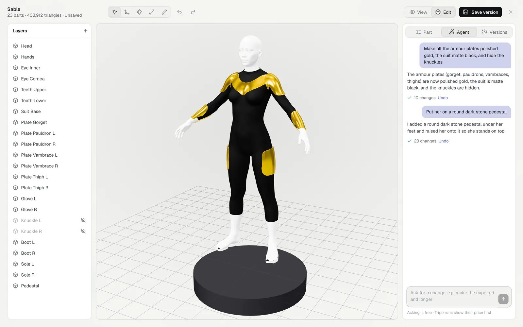
Task: Select the Eye Cornea layer
Action: coord(49,79)
